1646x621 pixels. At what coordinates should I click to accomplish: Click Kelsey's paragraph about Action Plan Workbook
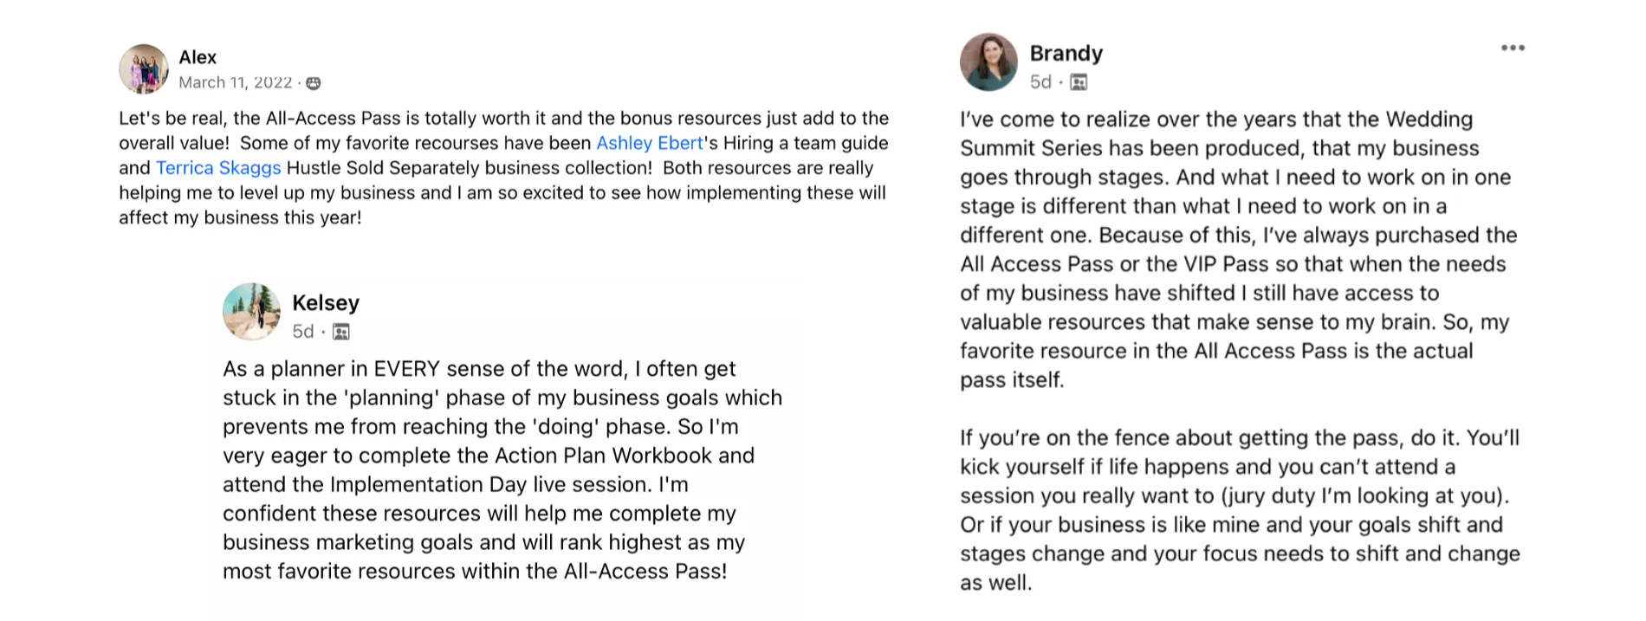point(502,469)
